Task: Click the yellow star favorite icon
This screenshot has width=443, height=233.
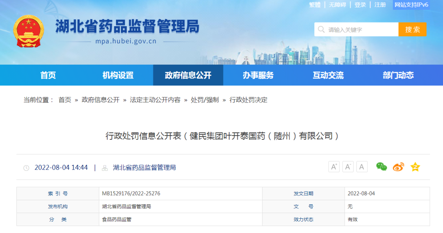Action: [x=415, y=167]
